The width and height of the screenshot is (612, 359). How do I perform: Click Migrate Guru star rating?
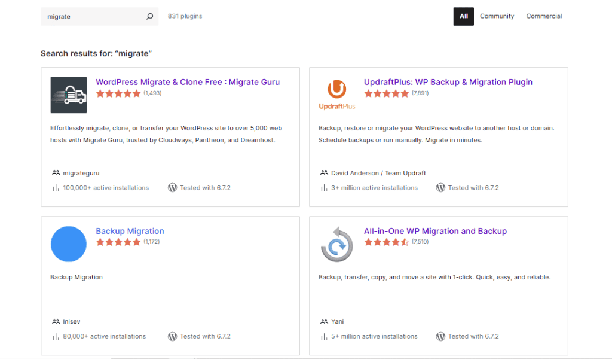click(118, 93)
